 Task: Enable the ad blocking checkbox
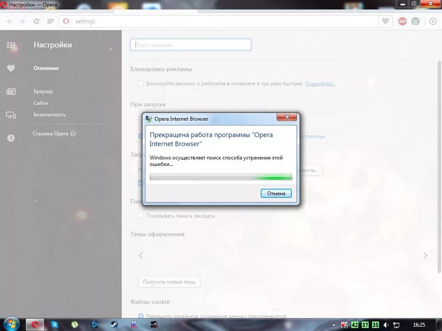(141, 83)
